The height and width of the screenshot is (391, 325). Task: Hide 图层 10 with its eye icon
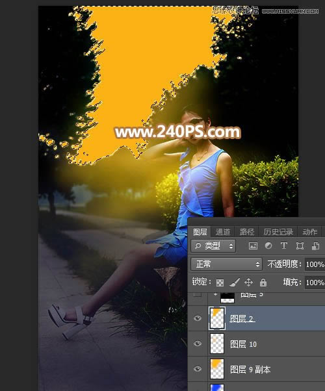coord(198,344)
